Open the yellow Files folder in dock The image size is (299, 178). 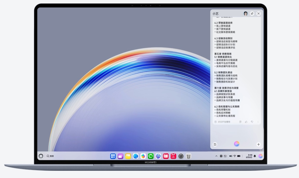pyautogui.click(x=128, y=156)
